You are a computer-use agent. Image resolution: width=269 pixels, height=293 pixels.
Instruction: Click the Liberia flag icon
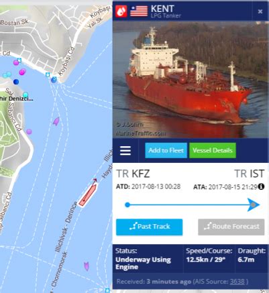[x=139, y=11]
